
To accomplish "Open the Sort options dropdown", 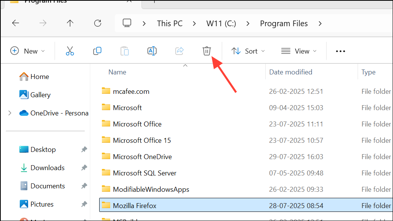I will coord(248,51).
